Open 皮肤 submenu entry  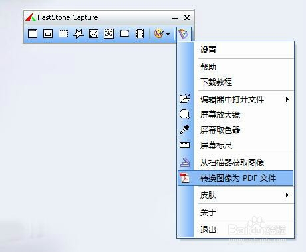(235, 195)
